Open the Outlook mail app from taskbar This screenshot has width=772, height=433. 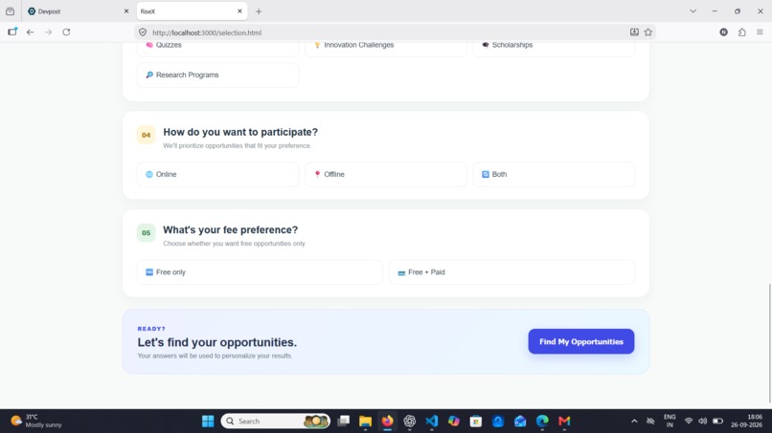point(520,422)
